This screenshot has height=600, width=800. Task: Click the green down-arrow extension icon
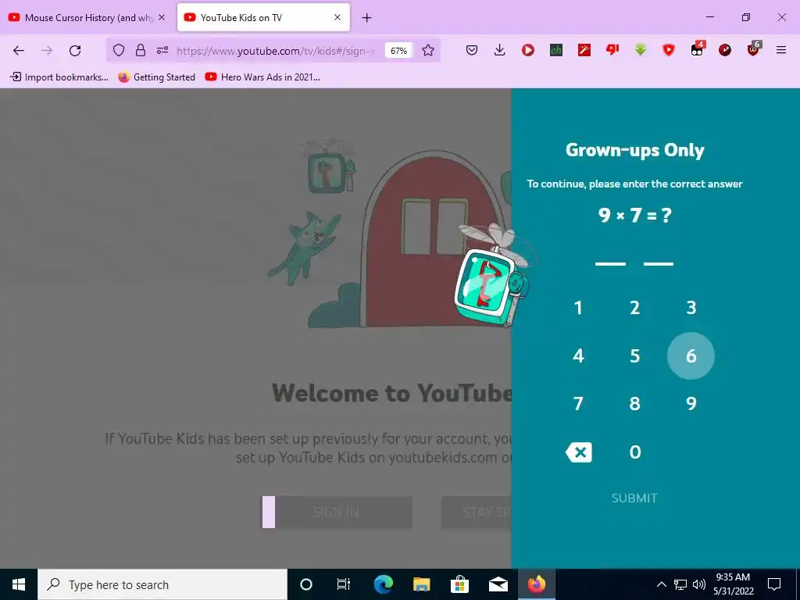tap(641, 50)
